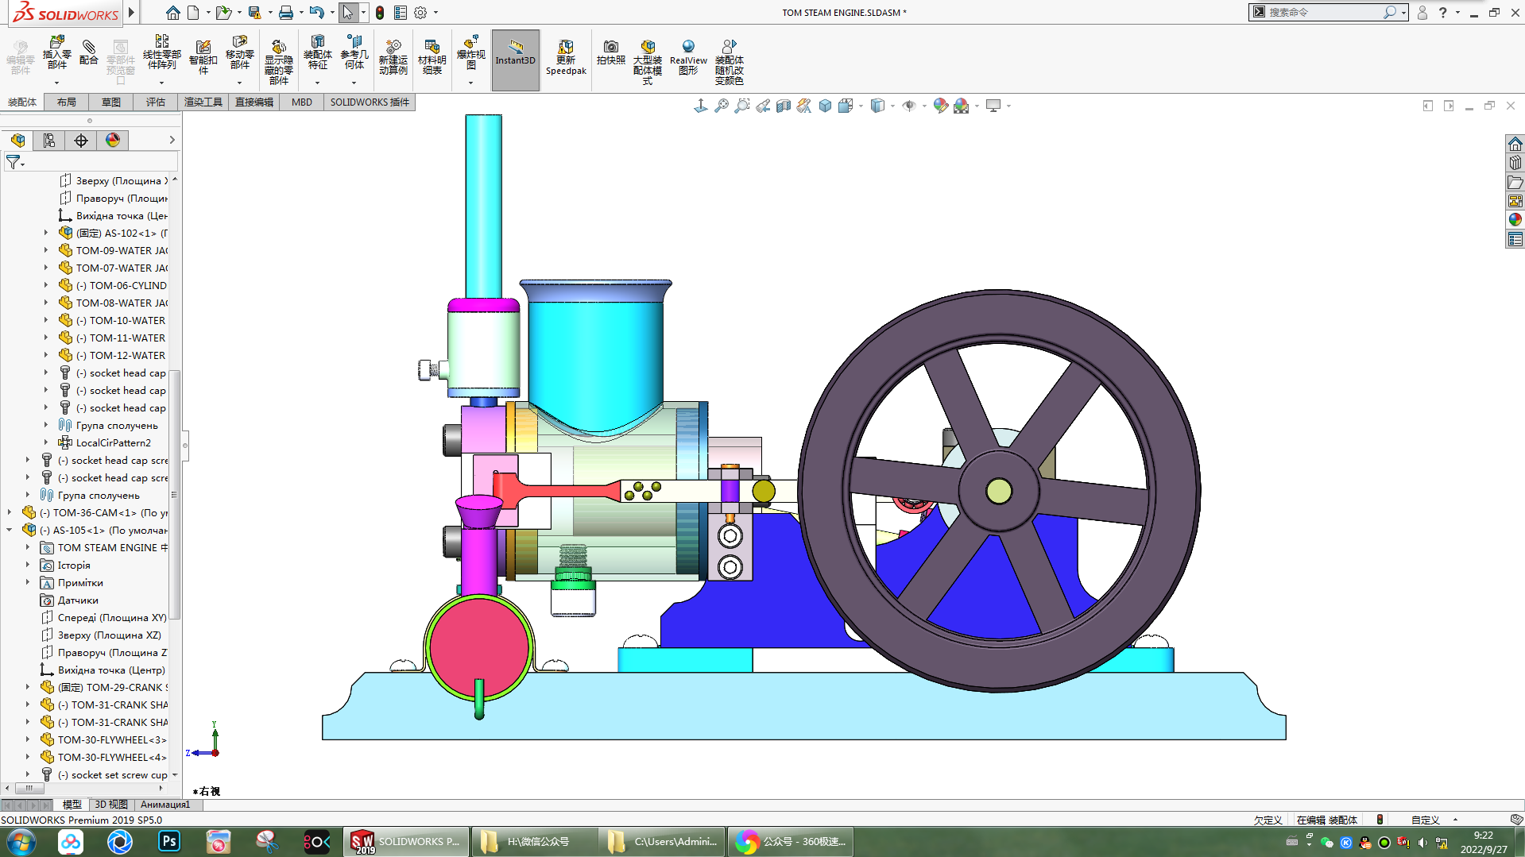Open the MBD ribbon tab
The image size is (1525, 857).
(302, 102)
